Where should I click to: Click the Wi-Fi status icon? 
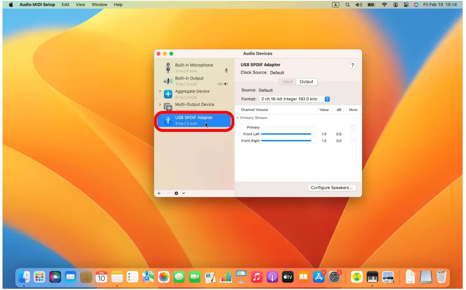tap(384, 5)
